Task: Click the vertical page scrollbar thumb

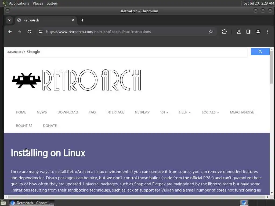Action: 272,67
